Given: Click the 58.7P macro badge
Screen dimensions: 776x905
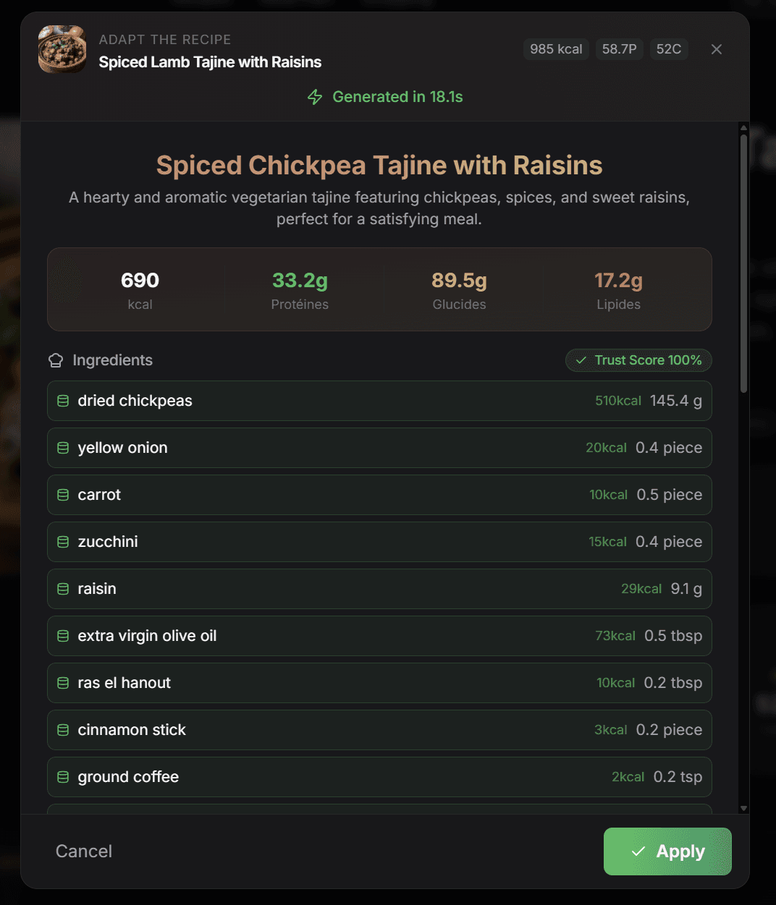Looking at the screenshot, I should click(619, 49).
